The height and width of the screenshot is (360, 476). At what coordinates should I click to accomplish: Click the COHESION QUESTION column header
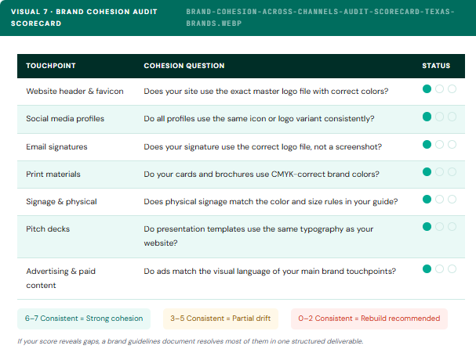coord(184,66)
